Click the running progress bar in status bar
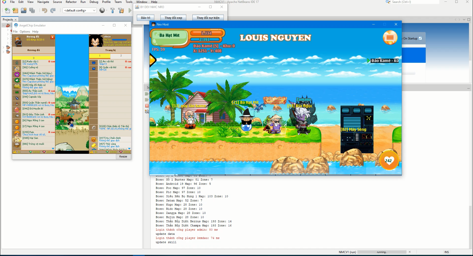Image resolution: width=473 pixels, height=256 pixels. [x=382, y=252]
